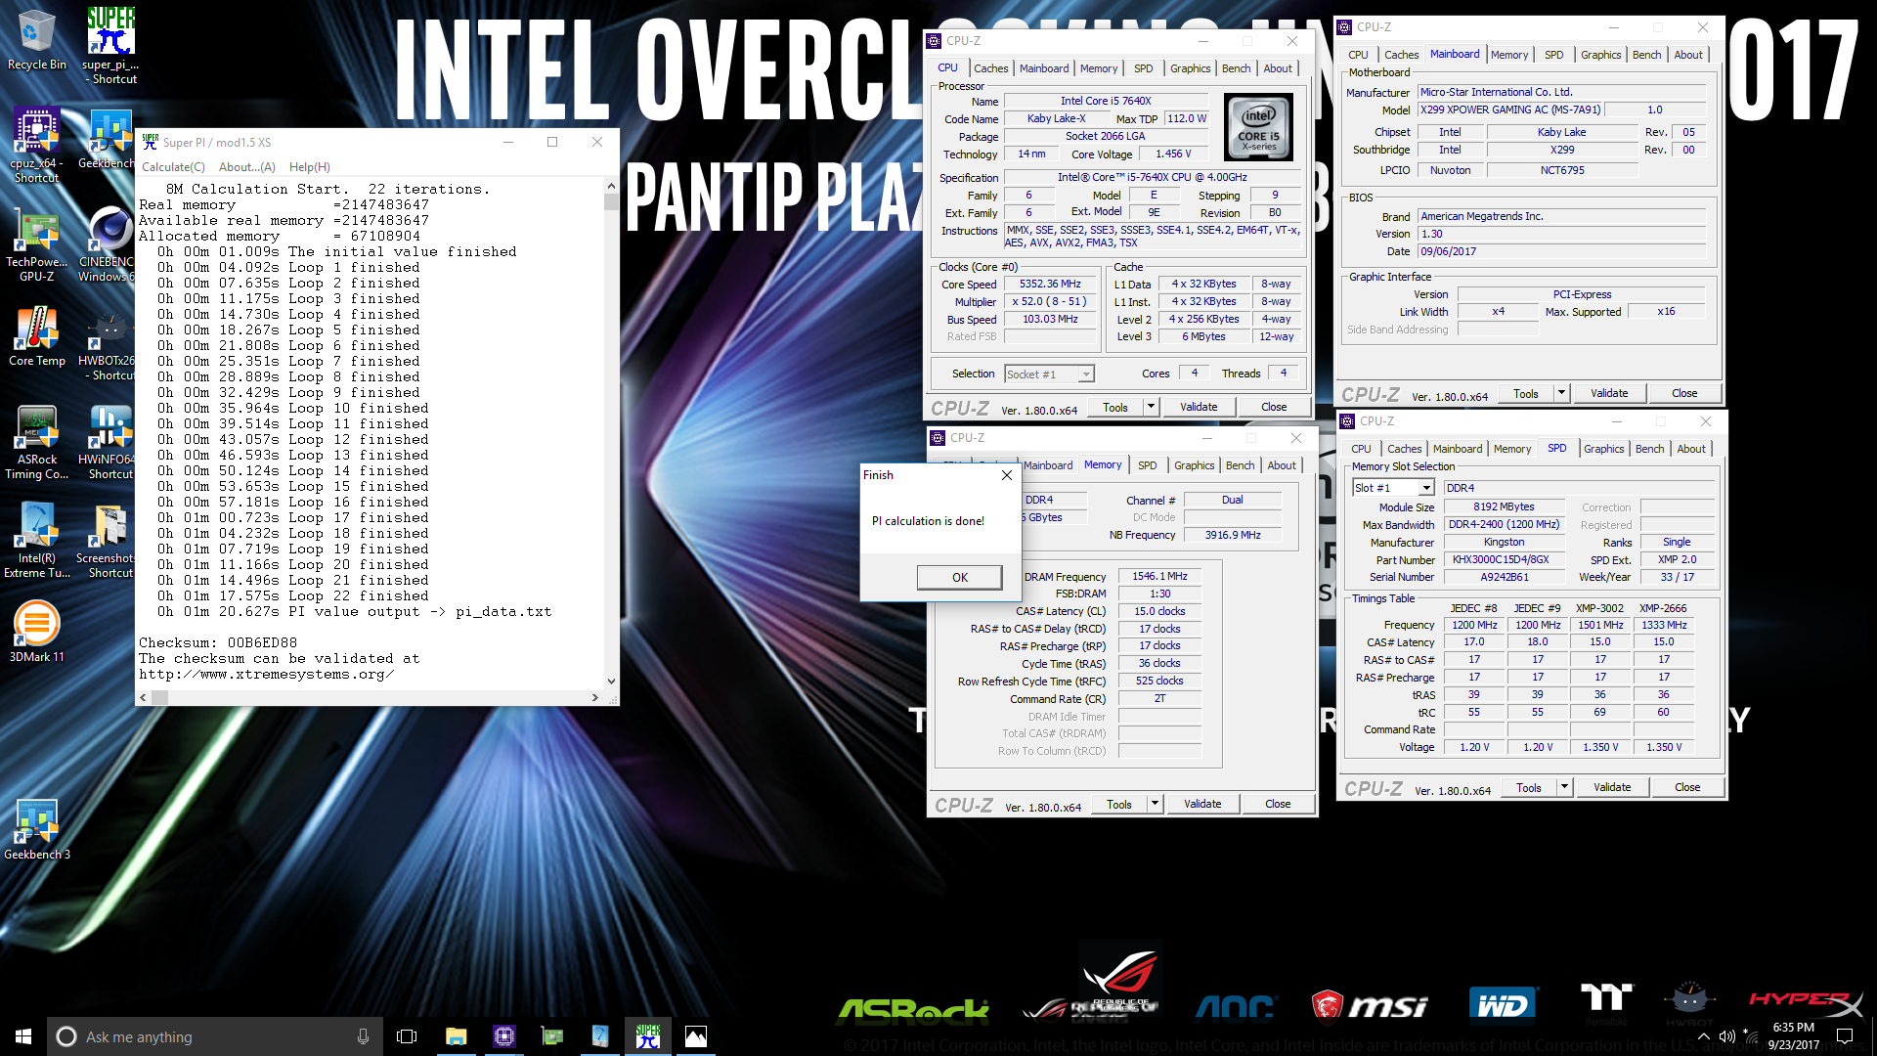This screenshot has height=1056, width=1877.
Task: Open the HWiNFO64 shortcut desktop icon
Action: tap(108, 442)
